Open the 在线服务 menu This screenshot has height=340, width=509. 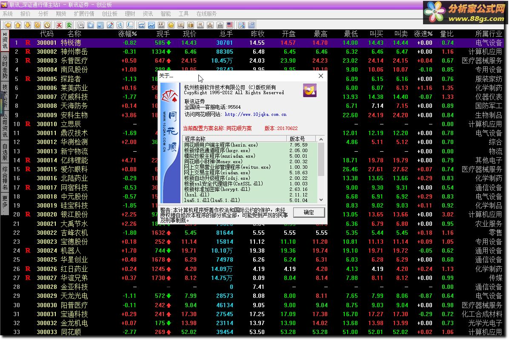click(206, 14)
